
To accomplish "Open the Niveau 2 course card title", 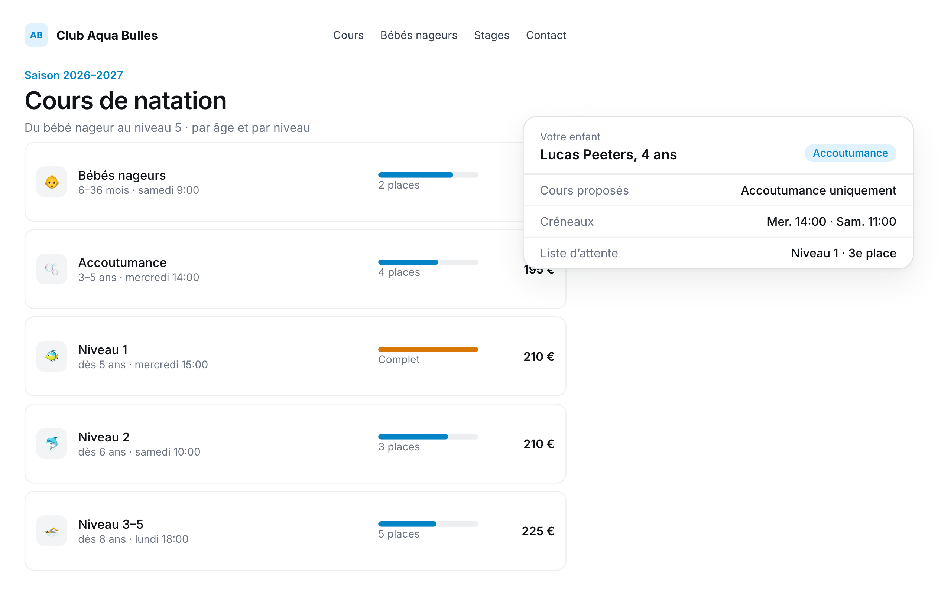I will click(x=104, y=437).
